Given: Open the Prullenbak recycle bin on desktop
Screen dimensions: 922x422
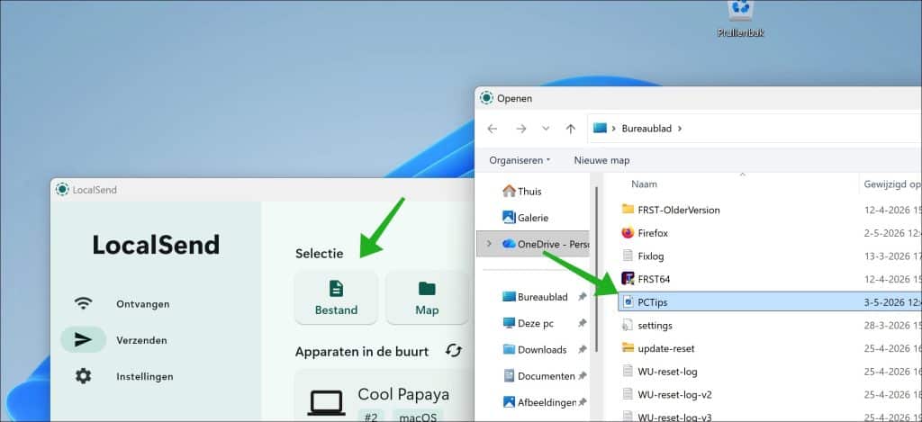Looking at the screenshot, I should point(740,19).
